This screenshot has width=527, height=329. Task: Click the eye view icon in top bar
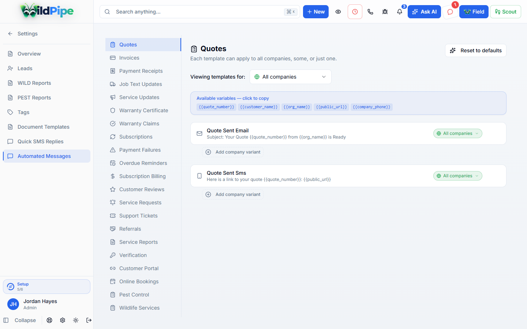[338, 12]
